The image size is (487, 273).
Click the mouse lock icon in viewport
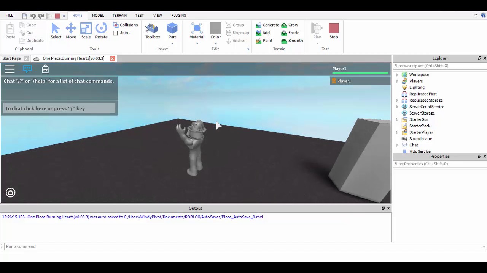(11, 193)
